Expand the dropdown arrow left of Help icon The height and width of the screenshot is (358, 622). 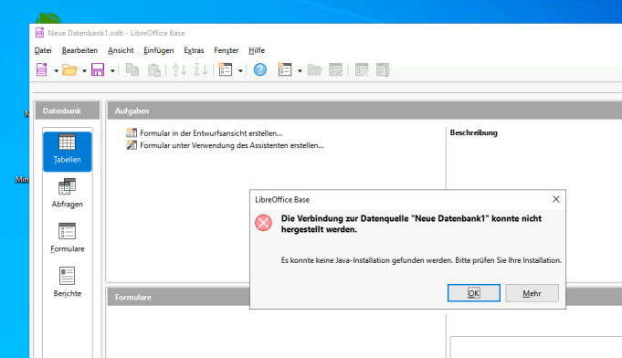pos(240,70)
